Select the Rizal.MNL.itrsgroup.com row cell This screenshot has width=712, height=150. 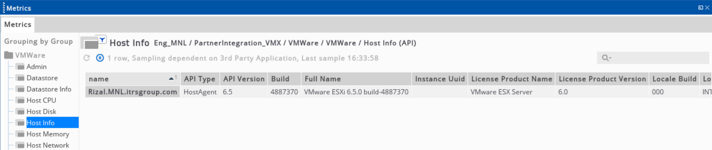coord(133,92)
